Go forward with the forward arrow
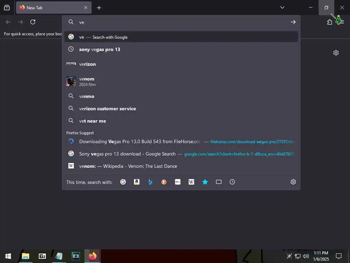The image size is (350, 263). coord(20,22)
